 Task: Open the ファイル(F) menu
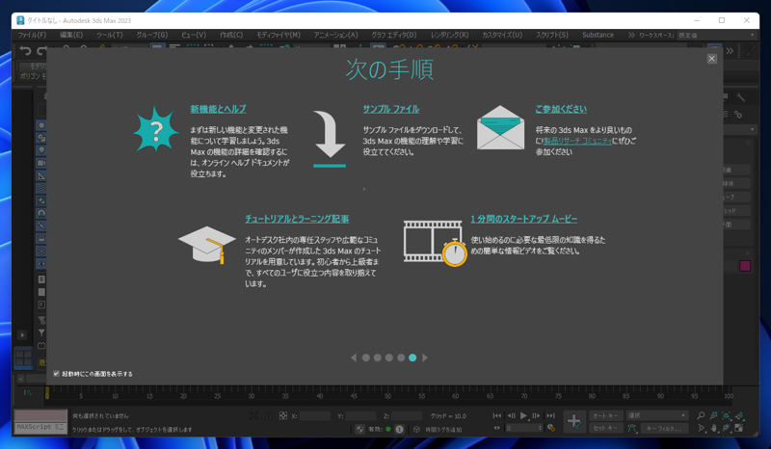(32, 35)
